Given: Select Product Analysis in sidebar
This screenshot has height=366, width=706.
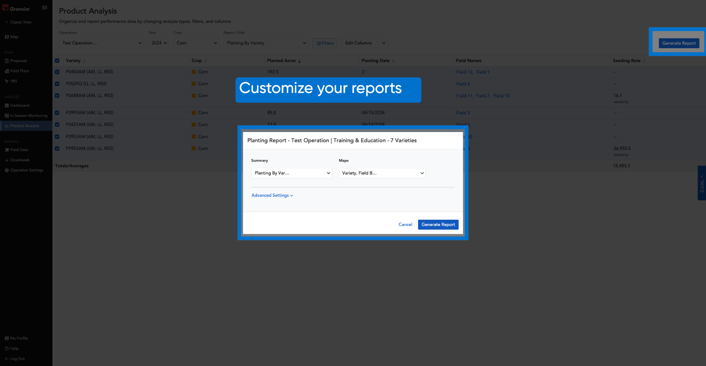Looking at the screenshot, I should tap(25, 126).
